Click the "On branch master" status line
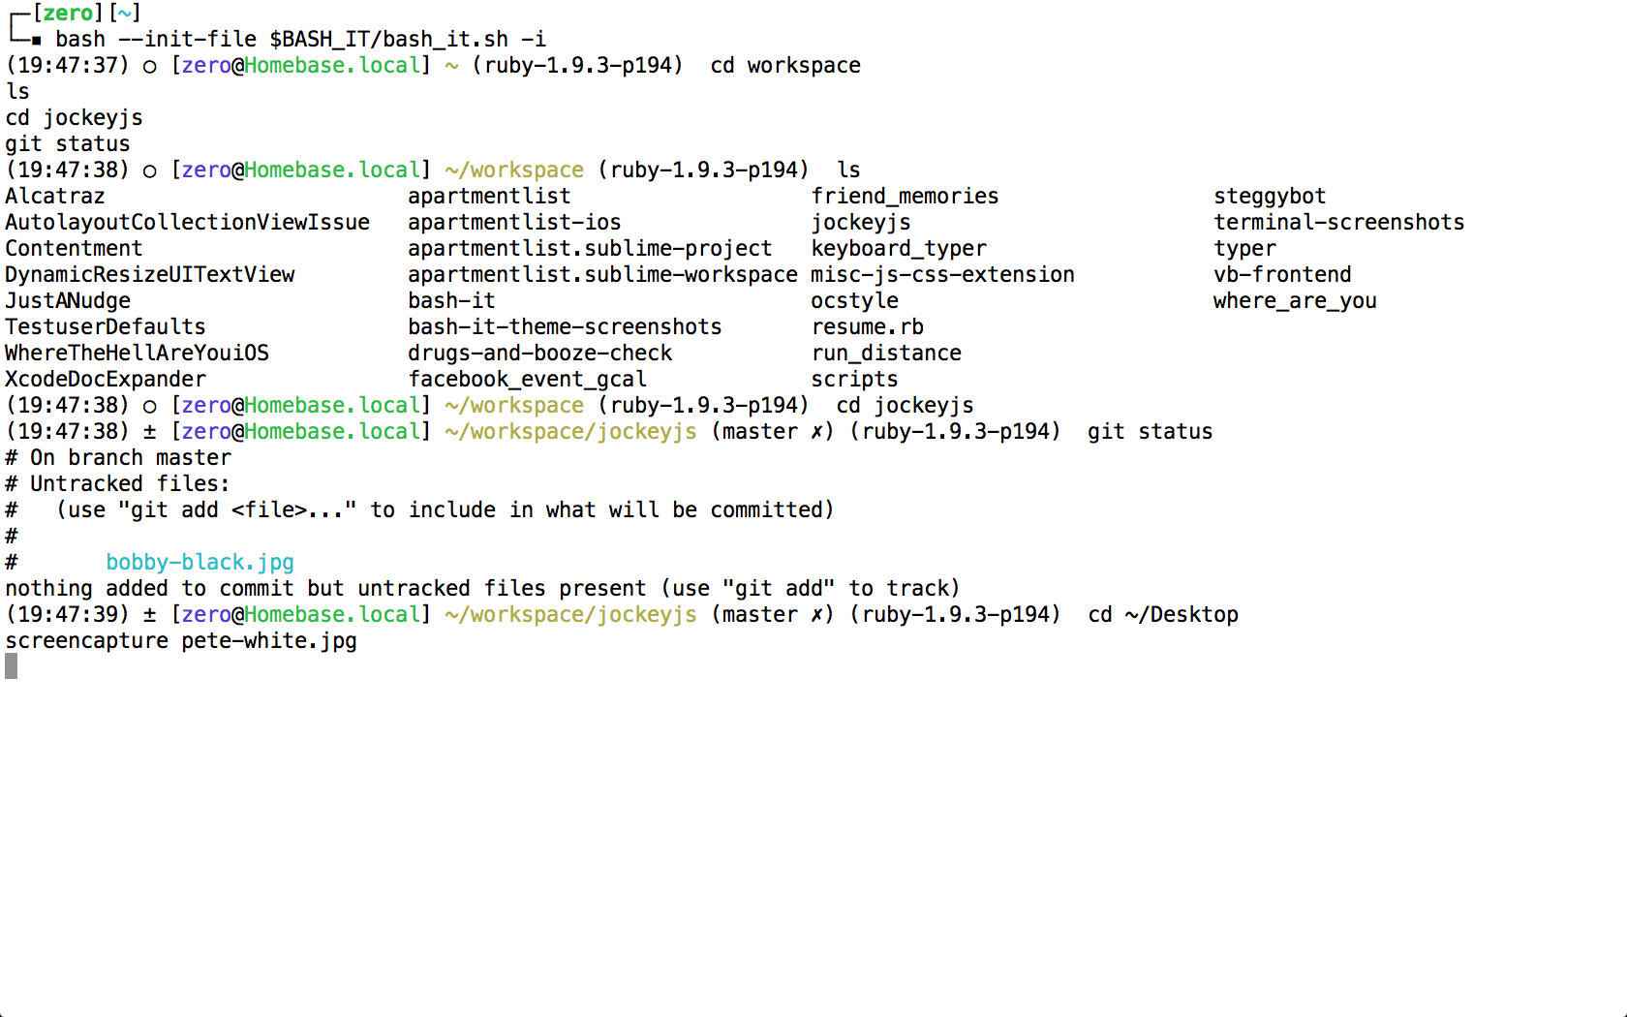1627x1017 pixels. (x=130, y=458)
